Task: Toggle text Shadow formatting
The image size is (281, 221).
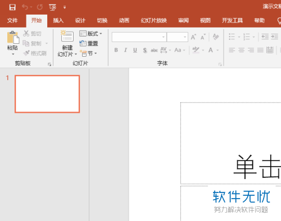Action: pyautogui.click(x=145, y=50)
